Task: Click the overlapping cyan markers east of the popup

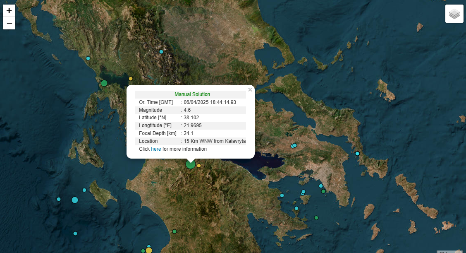Action: [x=294, y=145]
